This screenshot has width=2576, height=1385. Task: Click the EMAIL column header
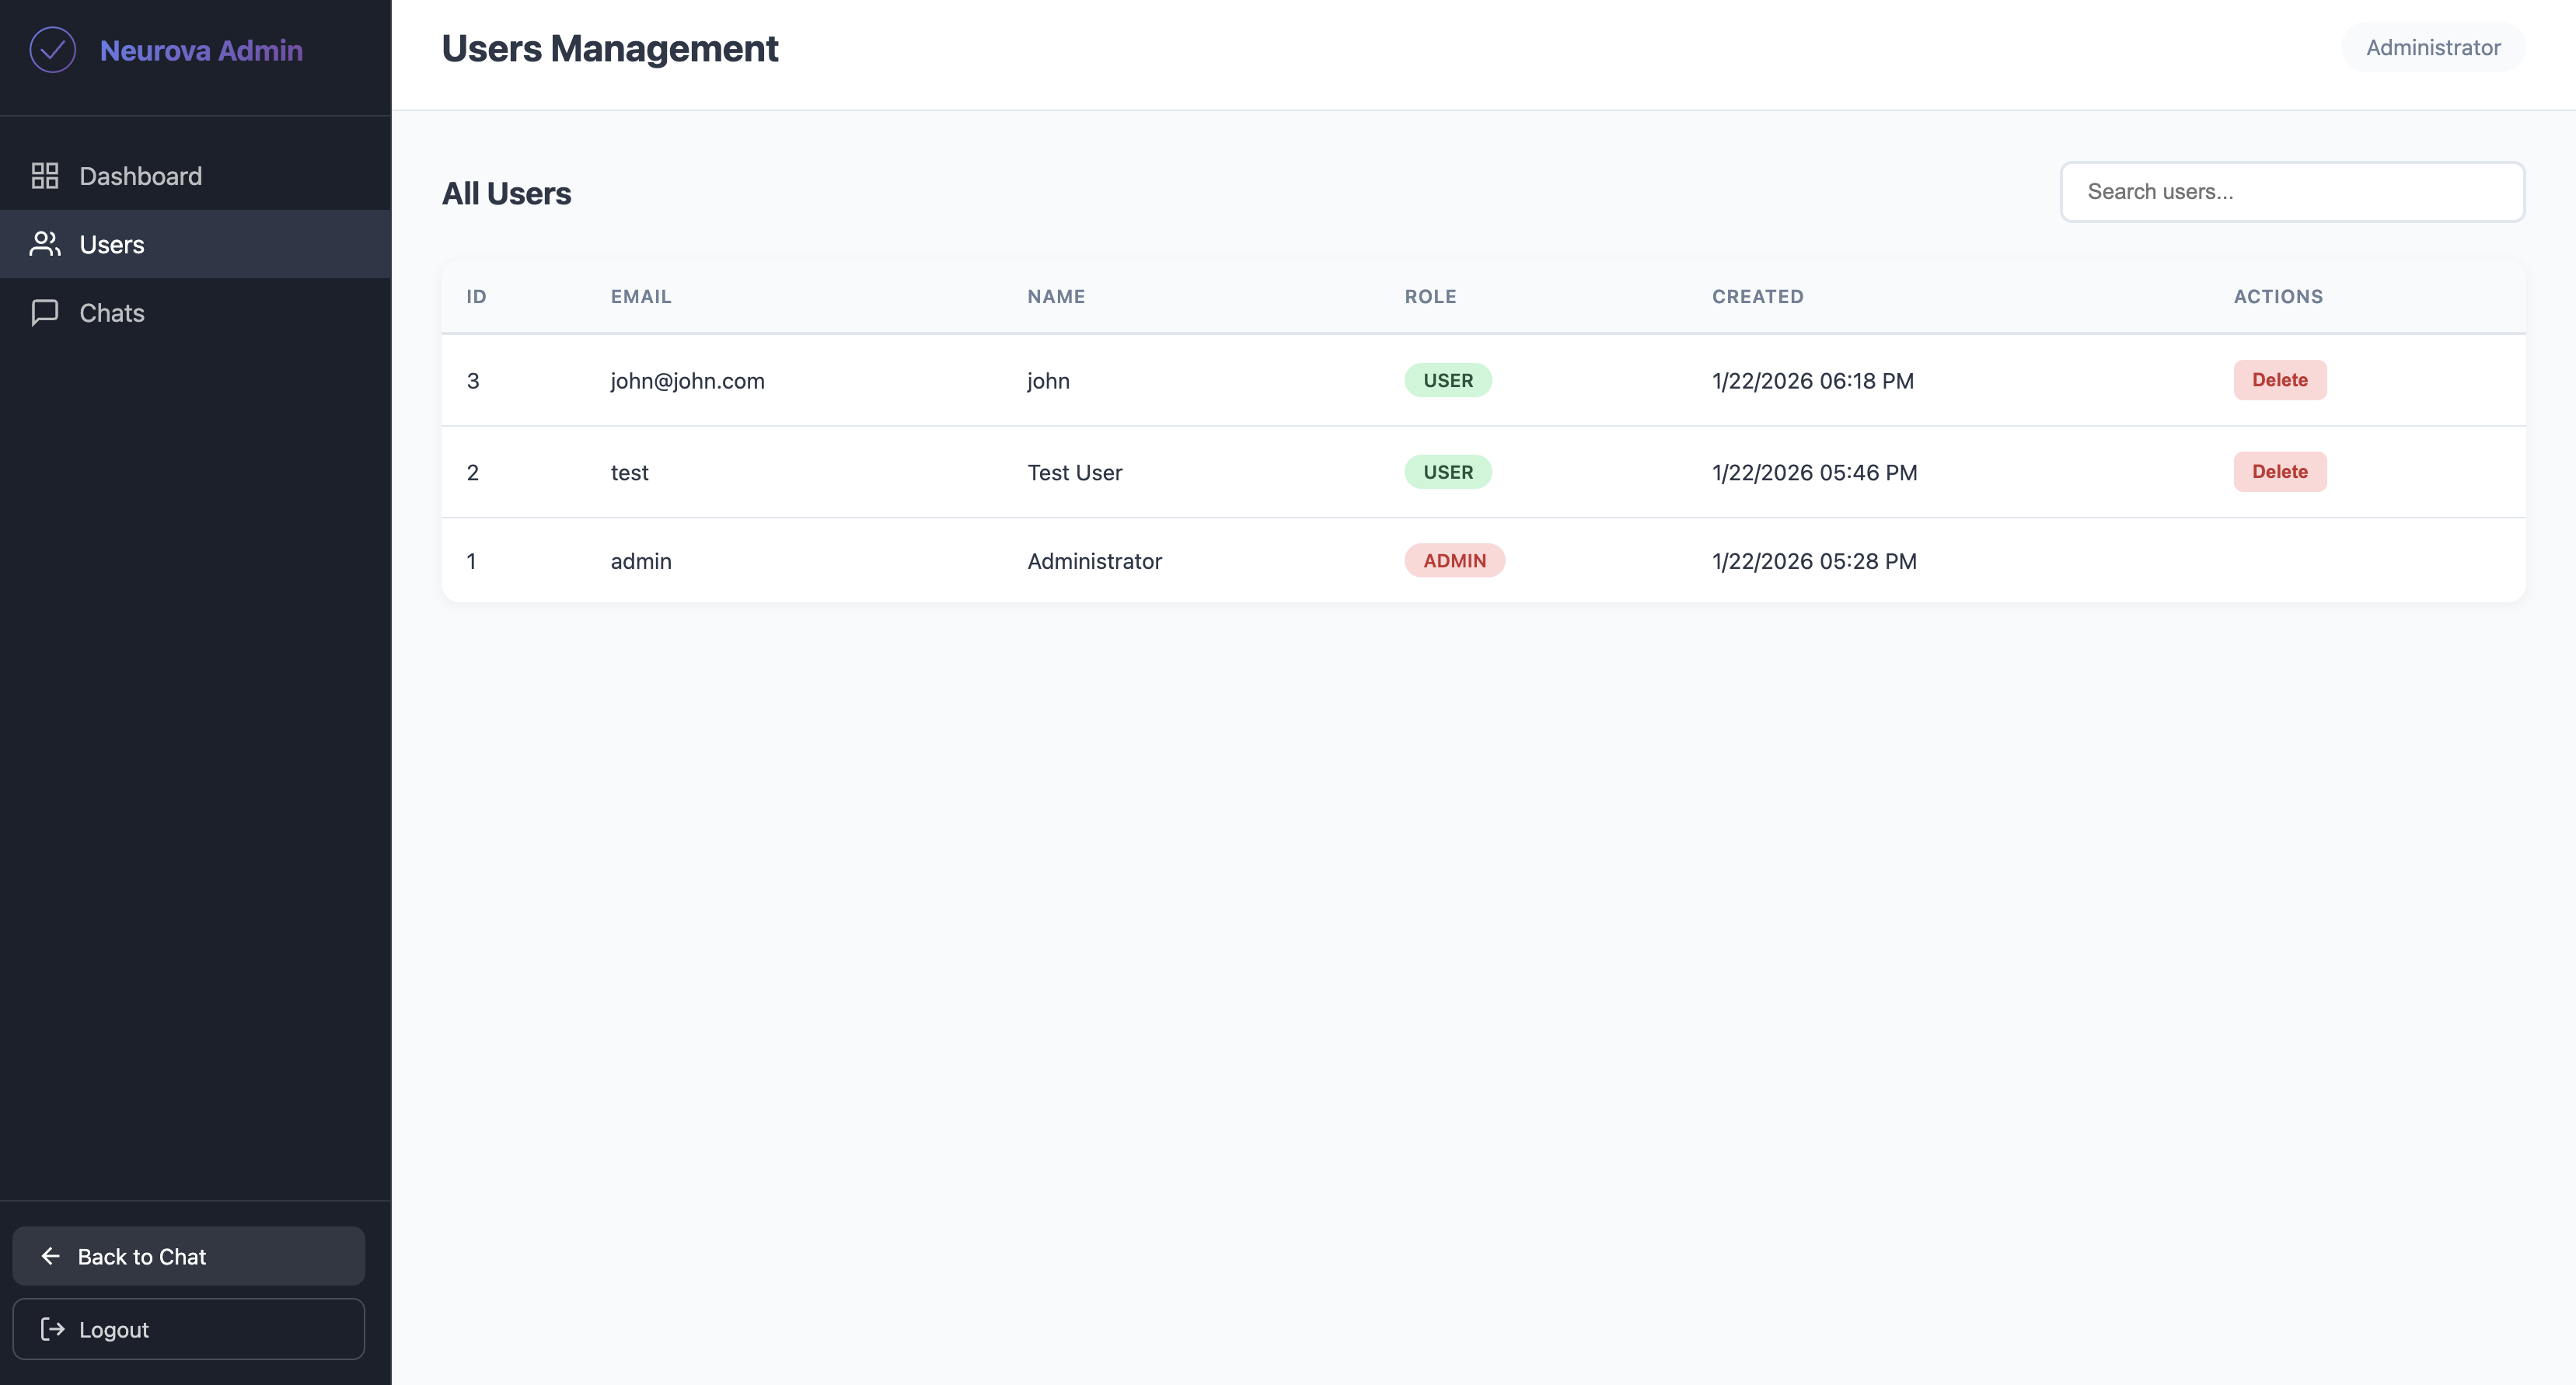coord(641,297)
